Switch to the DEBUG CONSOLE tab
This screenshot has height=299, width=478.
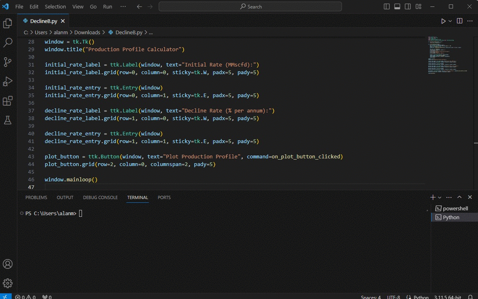click(x=100, y=197)
